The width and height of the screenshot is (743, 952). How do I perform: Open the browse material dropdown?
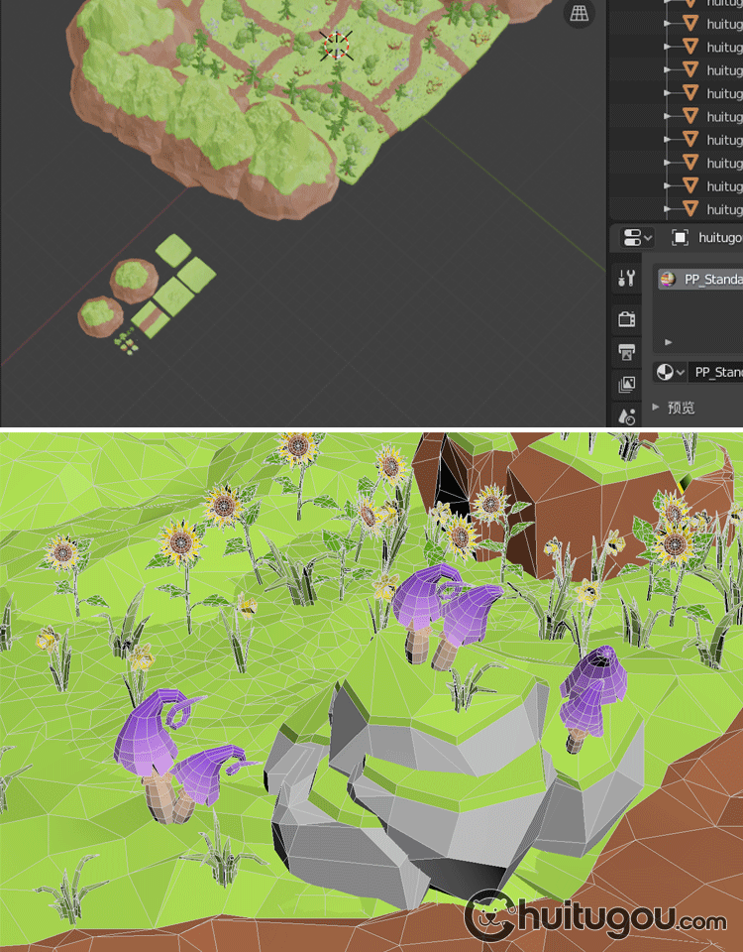671,372
